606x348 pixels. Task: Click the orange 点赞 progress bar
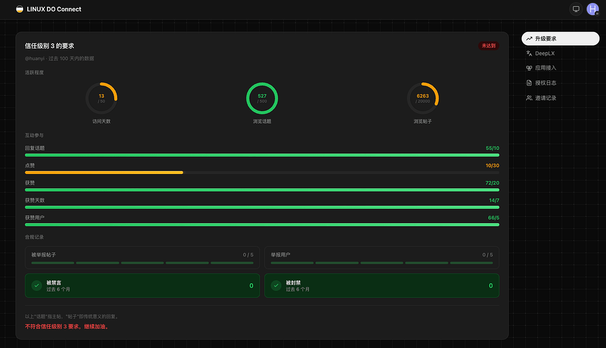pyautogui.click(x=104, y=172)
